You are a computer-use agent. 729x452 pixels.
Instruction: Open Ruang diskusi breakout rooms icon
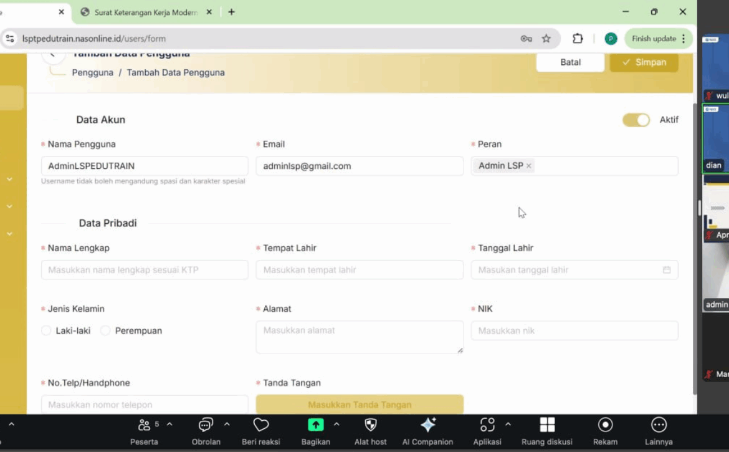click(x=547, y=425)
